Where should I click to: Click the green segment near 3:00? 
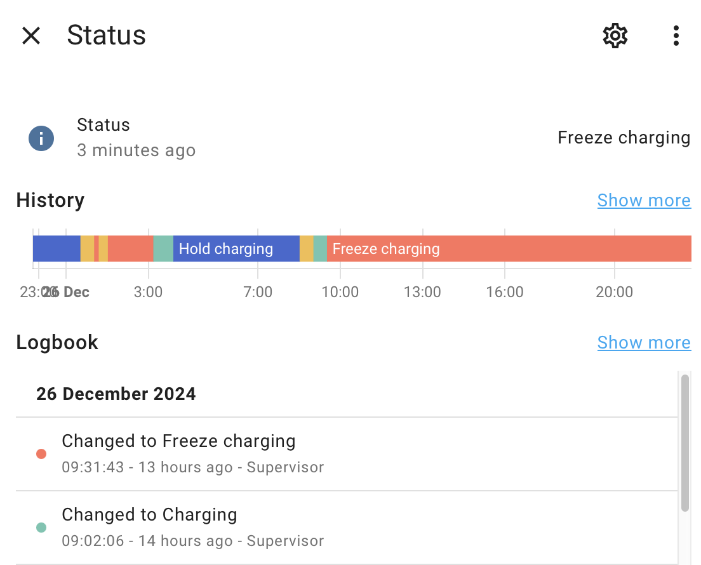pyautogui.click(x=163, y=248)
